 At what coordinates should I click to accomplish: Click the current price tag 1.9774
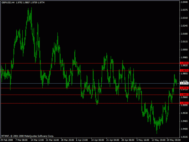click(184, 83)
